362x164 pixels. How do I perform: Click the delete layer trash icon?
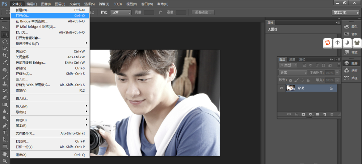332,114
